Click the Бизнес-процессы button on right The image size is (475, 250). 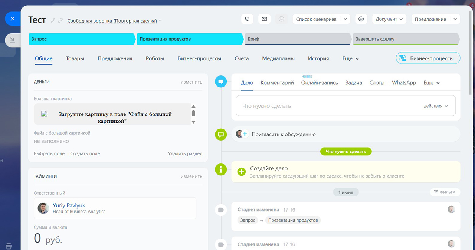point(428,58)
